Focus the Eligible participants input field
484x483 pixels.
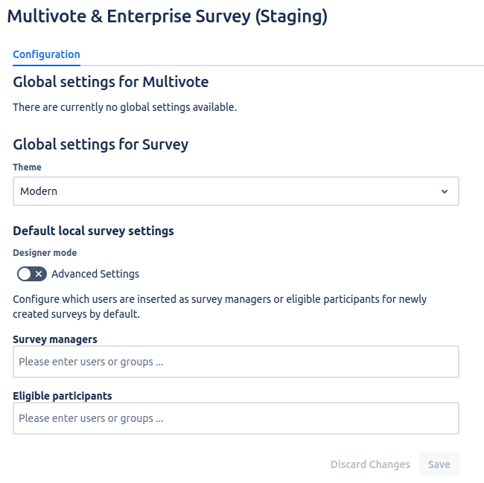point(235,418)
